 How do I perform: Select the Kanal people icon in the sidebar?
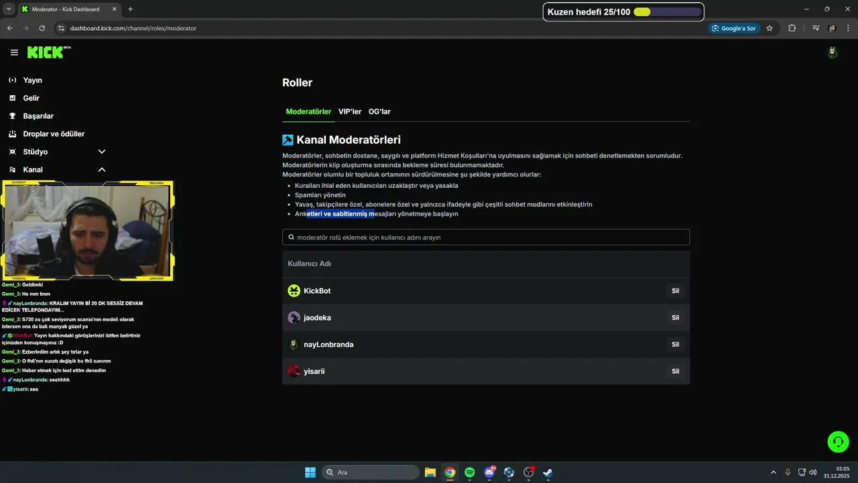click(12, 170)
